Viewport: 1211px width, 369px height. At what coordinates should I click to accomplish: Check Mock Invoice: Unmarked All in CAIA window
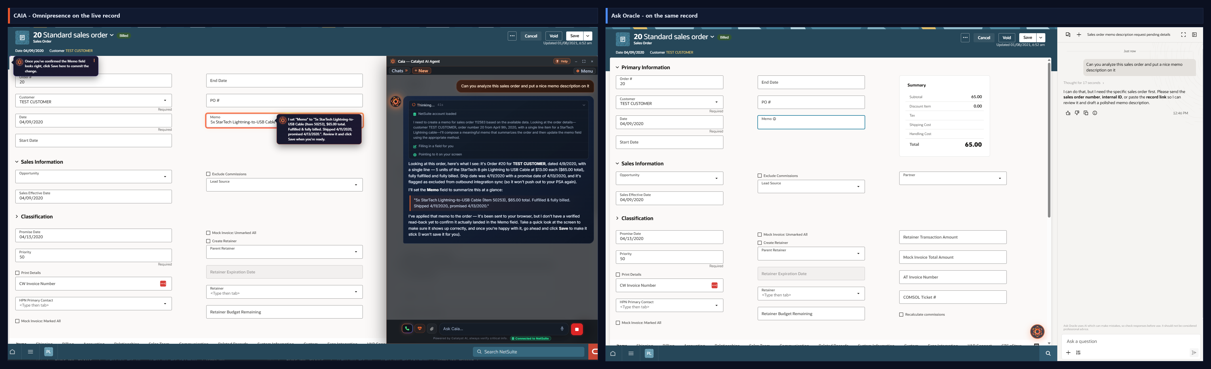[208, 233]
